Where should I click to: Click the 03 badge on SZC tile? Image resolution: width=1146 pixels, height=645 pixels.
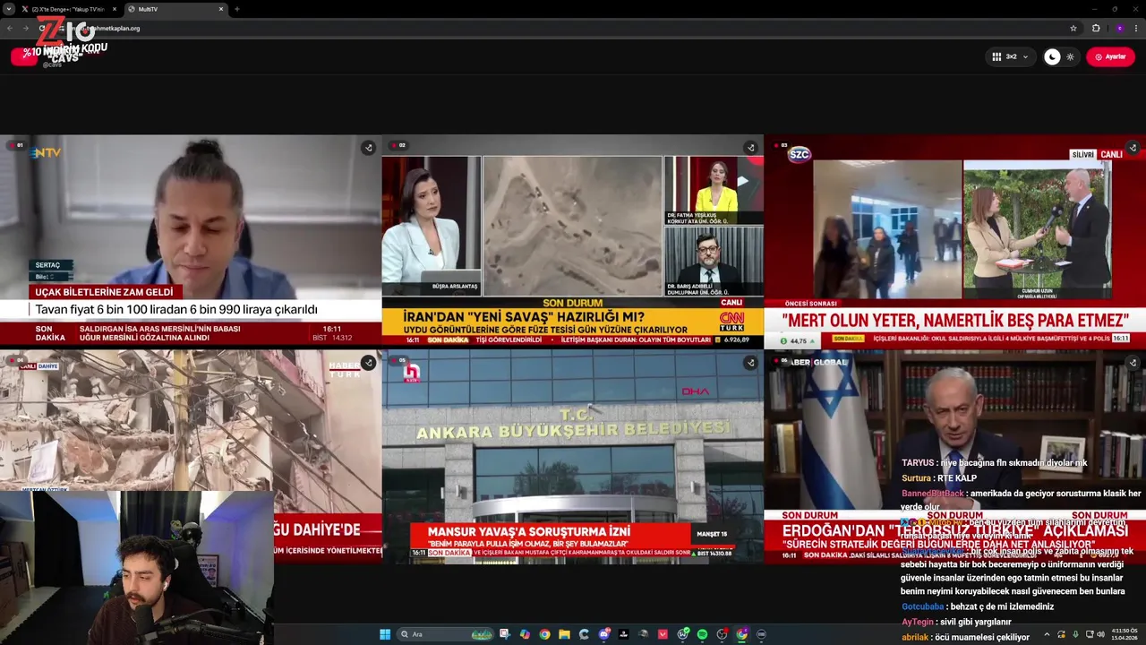(x=780, y=145)
